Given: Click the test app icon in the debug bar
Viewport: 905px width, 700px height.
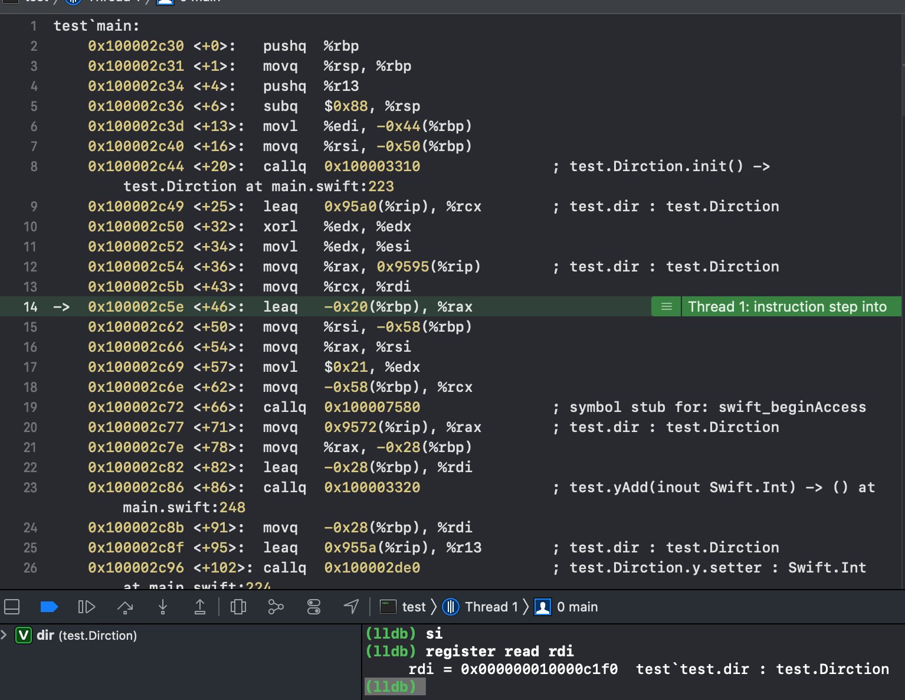Looking at the screenshot, I should [388, 607].
